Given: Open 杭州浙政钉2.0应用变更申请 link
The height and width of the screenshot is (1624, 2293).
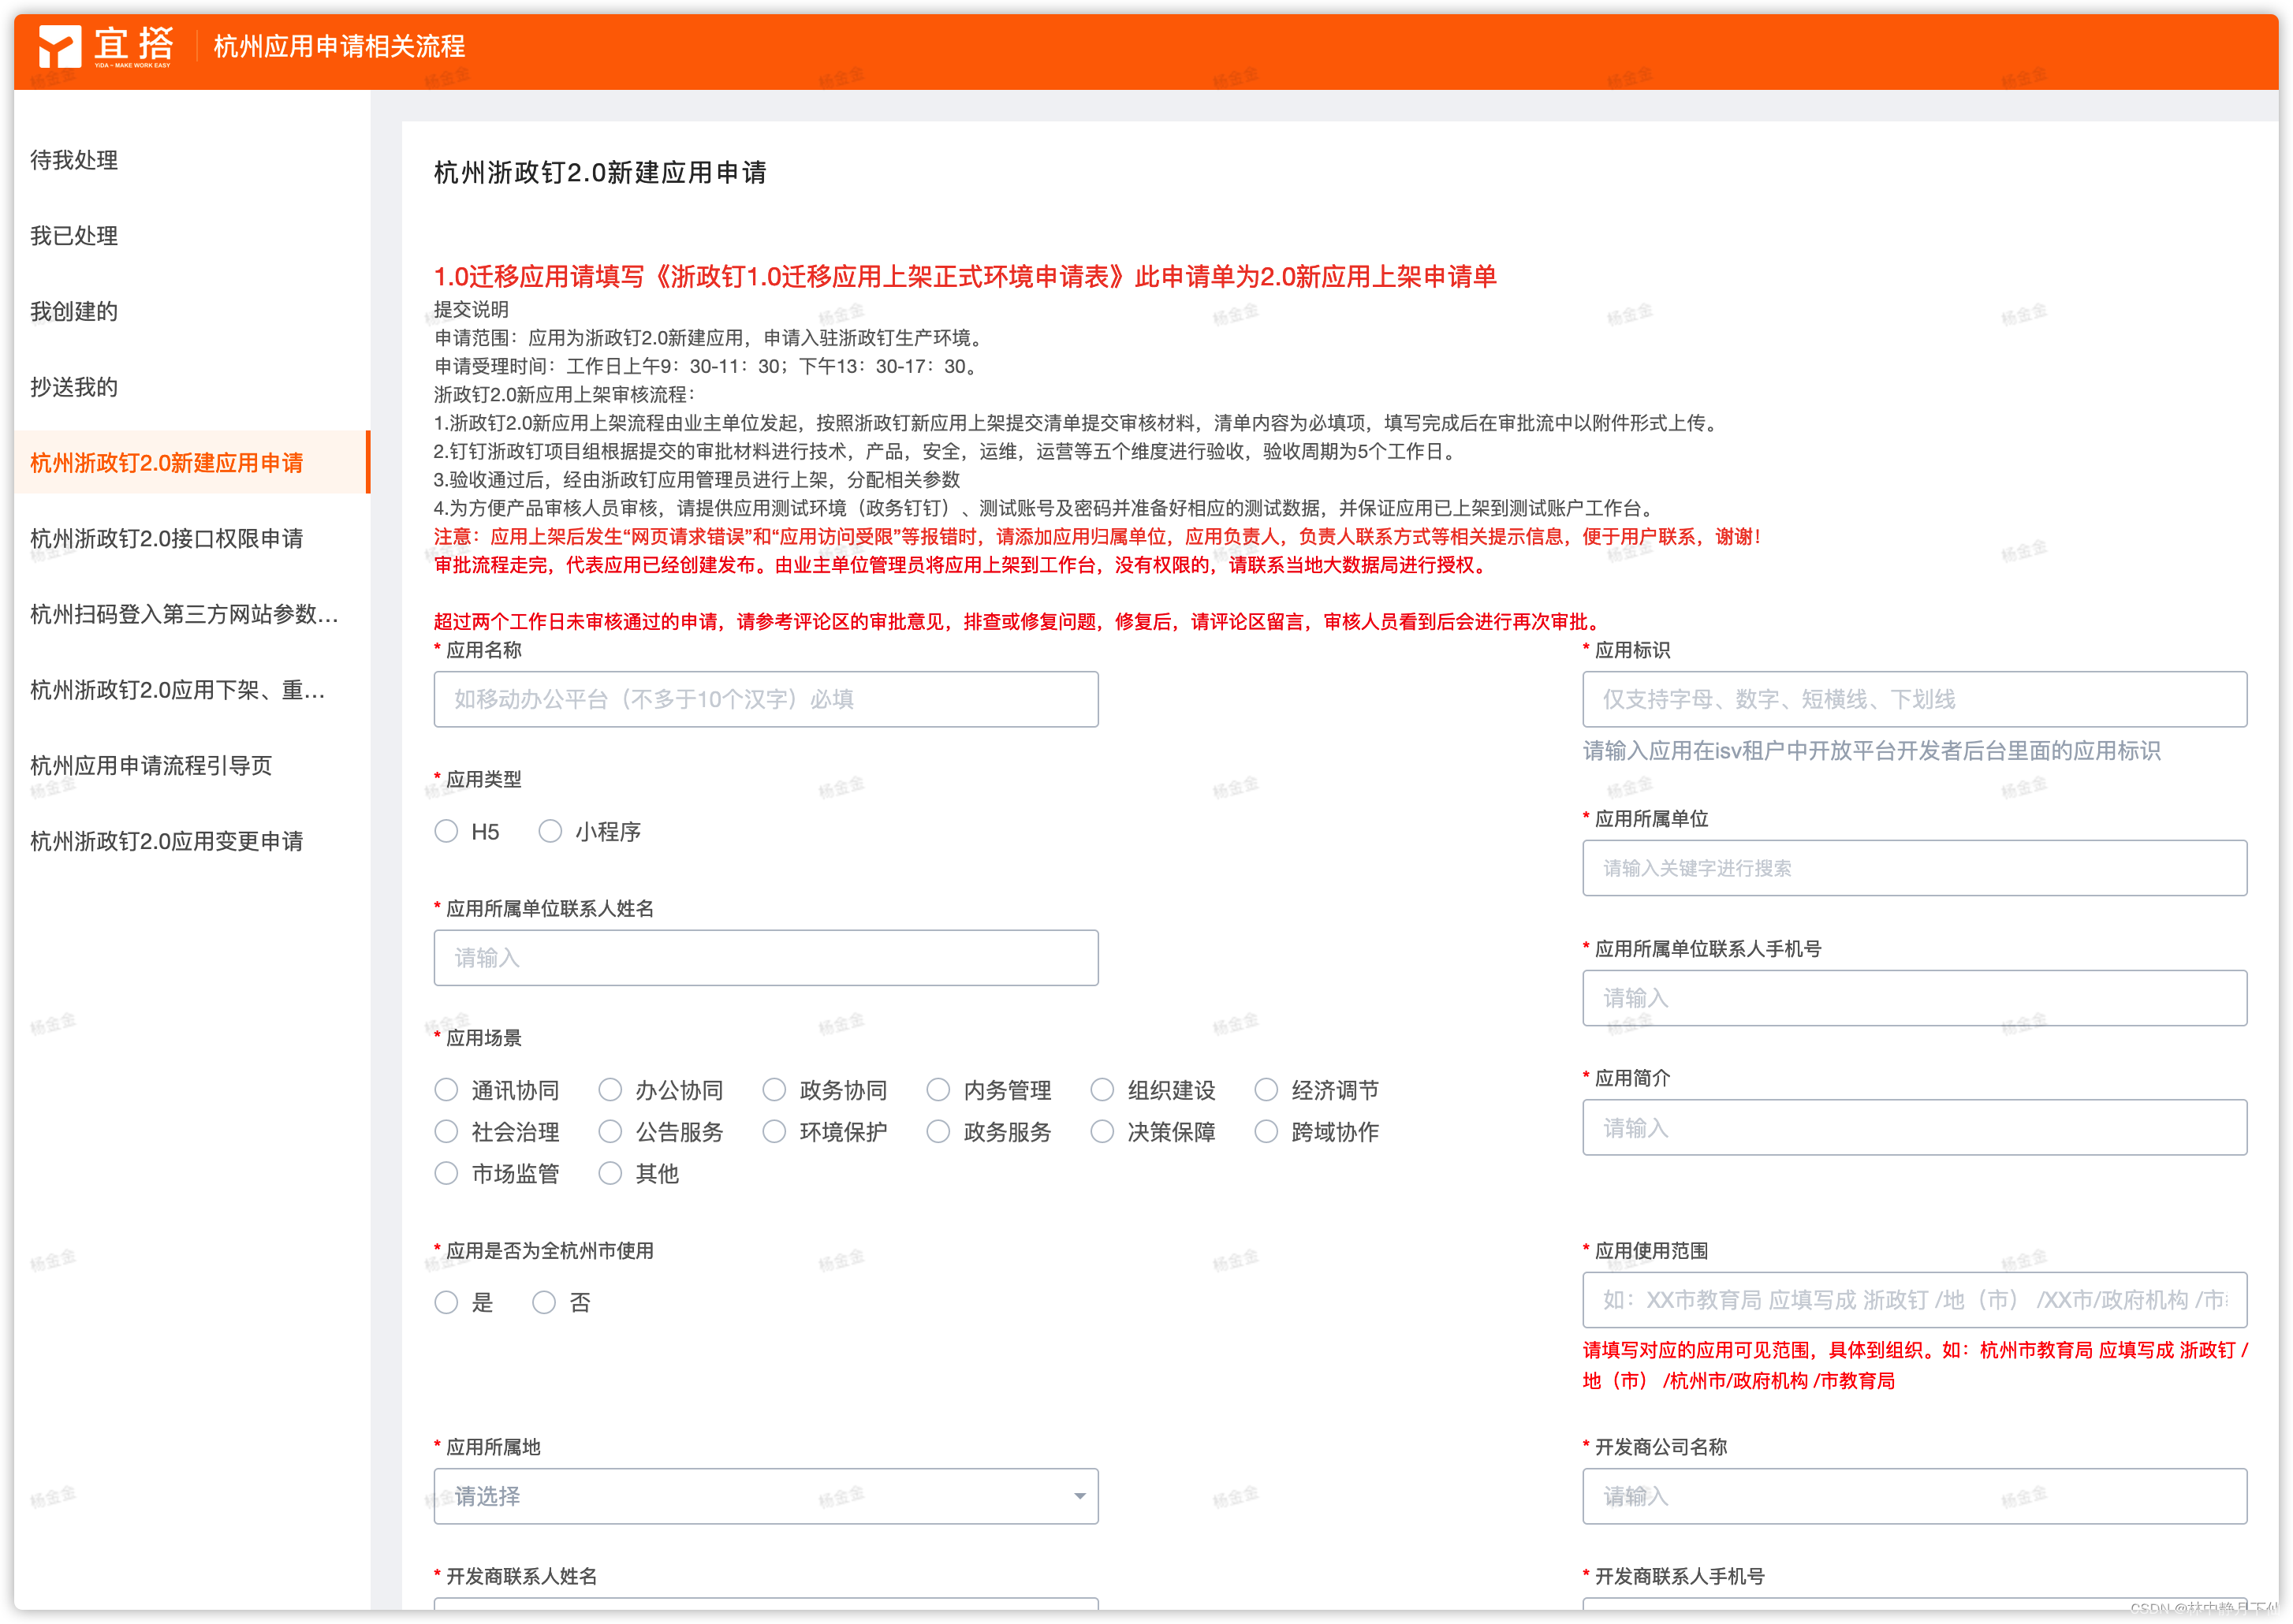Looking at the screenshot, I should coord(167,841).
